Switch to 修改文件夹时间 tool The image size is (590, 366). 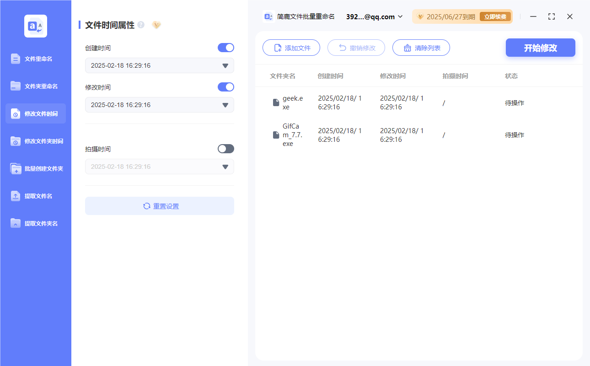pos(36,141)
